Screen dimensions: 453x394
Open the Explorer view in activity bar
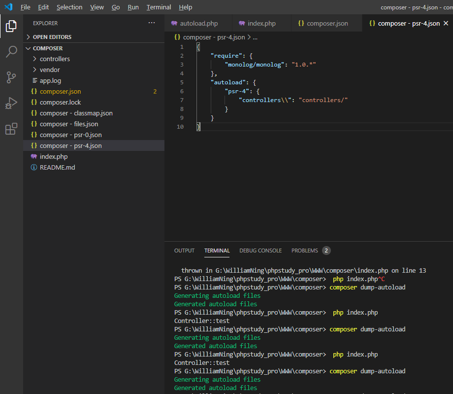11,26
